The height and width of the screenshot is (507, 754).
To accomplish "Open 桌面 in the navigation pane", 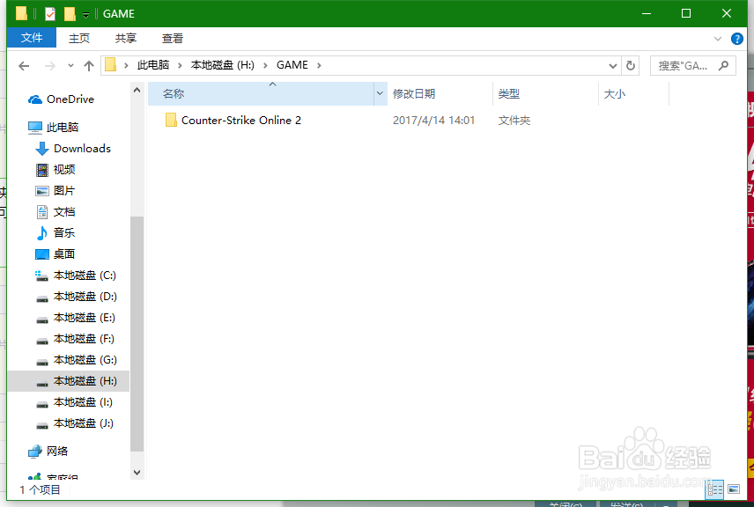I will [64, 254].
